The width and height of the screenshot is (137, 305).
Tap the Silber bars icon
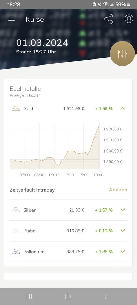16,210
